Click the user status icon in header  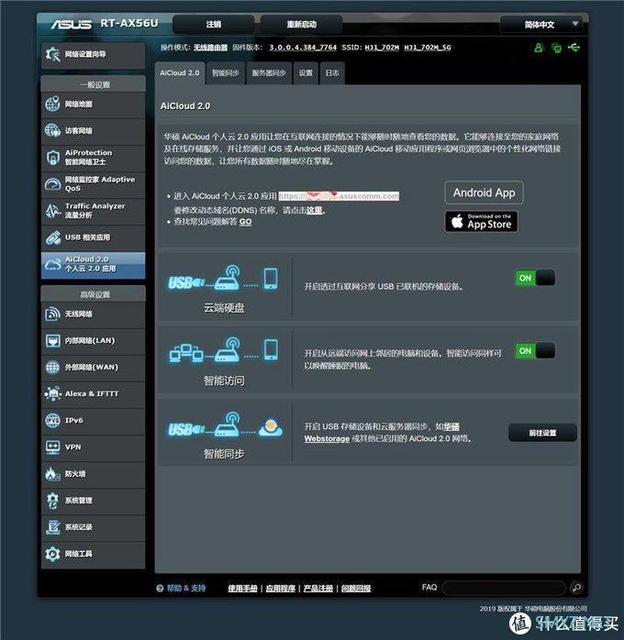coord(539,48)
